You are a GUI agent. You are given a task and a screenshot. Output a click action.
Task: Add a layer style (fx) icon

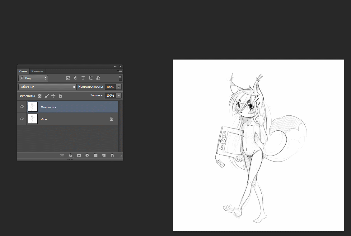71,156
